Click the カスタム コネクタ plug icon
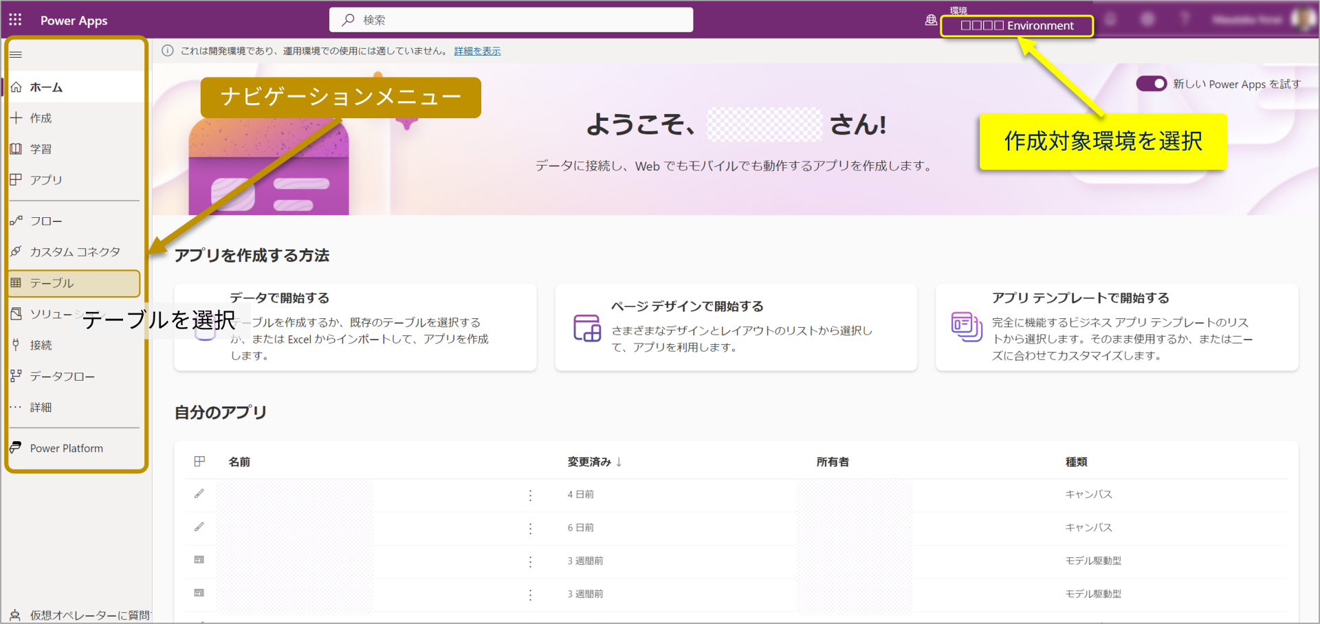Viewport: 1320px width, 624px height. click(16, 252)
